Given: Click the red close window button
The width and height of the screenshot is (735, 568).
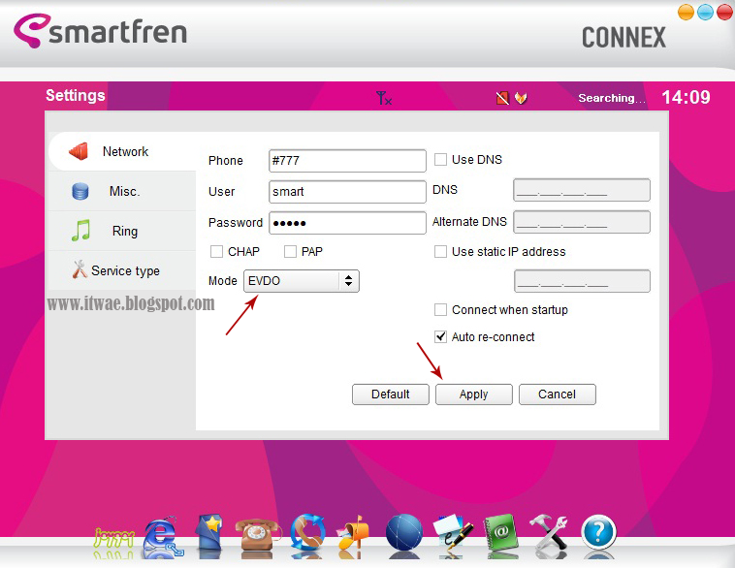Looking at the screenshot, I should click(x=724, y=13).
